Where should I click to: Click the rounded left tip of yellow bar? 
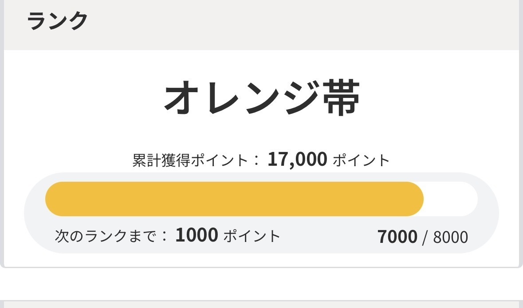tap(53, 199)
